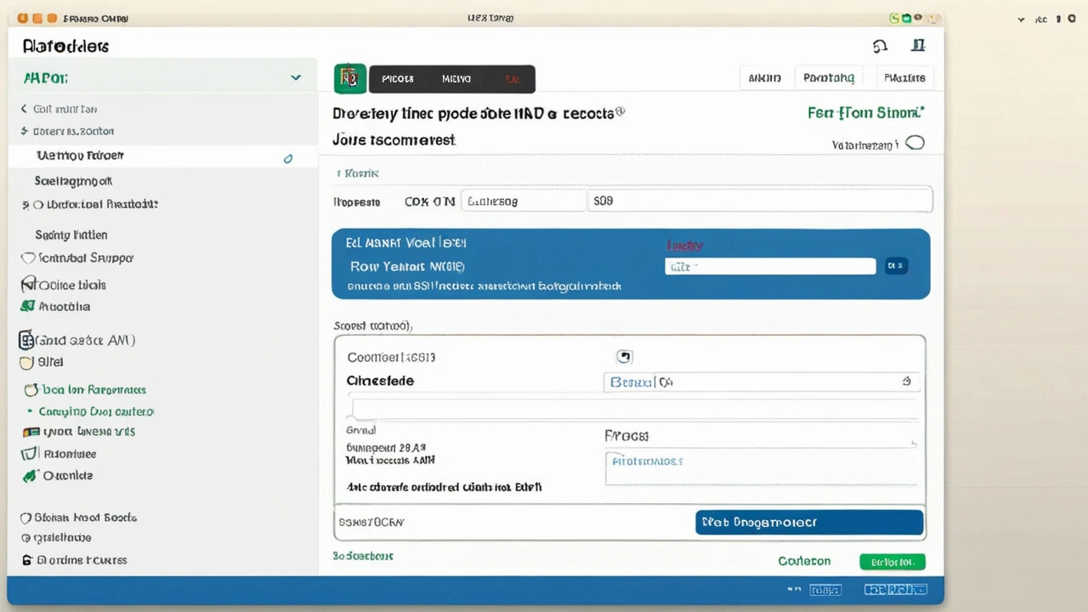This screenshot has height=612, width=1088.
Task: Click the icon at the right end of the Beaux field
Action: 906,382
